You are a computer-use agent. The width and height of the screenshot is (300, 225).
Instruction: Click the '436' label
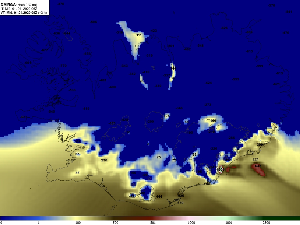coord(181,196)
